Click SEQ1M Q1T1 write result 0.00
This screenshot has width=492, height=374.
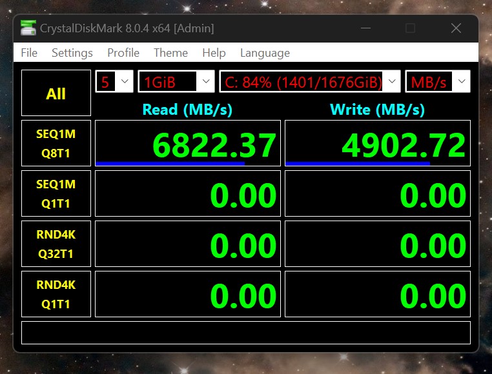[378, 193]
